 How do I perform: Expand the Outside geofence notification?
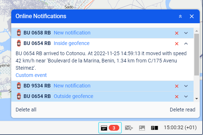click(x=186, y=97)
